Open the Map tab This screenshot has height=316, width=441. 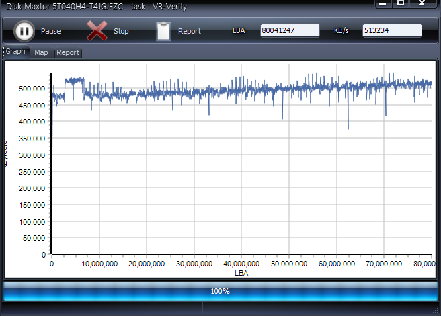41,52
